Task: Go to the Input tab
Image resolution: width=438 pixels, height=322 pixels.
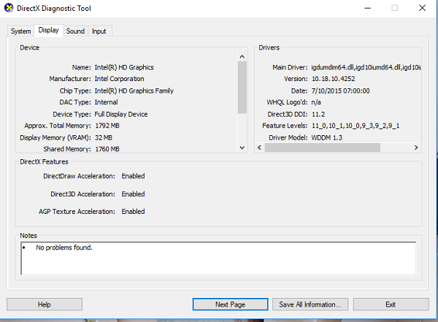Action: coord(99,31)
